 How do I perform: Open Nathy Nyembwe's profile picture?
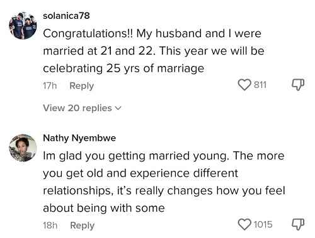(x=23, y=148)
